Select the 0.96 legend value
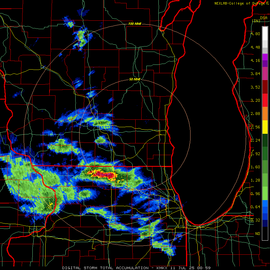The height and width of the screenshot is (270, 270). (255, 194)
